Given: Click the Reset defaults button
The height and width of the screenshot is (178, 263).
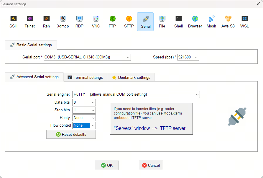Looking at the screenshot, I should tap(71, 134).
